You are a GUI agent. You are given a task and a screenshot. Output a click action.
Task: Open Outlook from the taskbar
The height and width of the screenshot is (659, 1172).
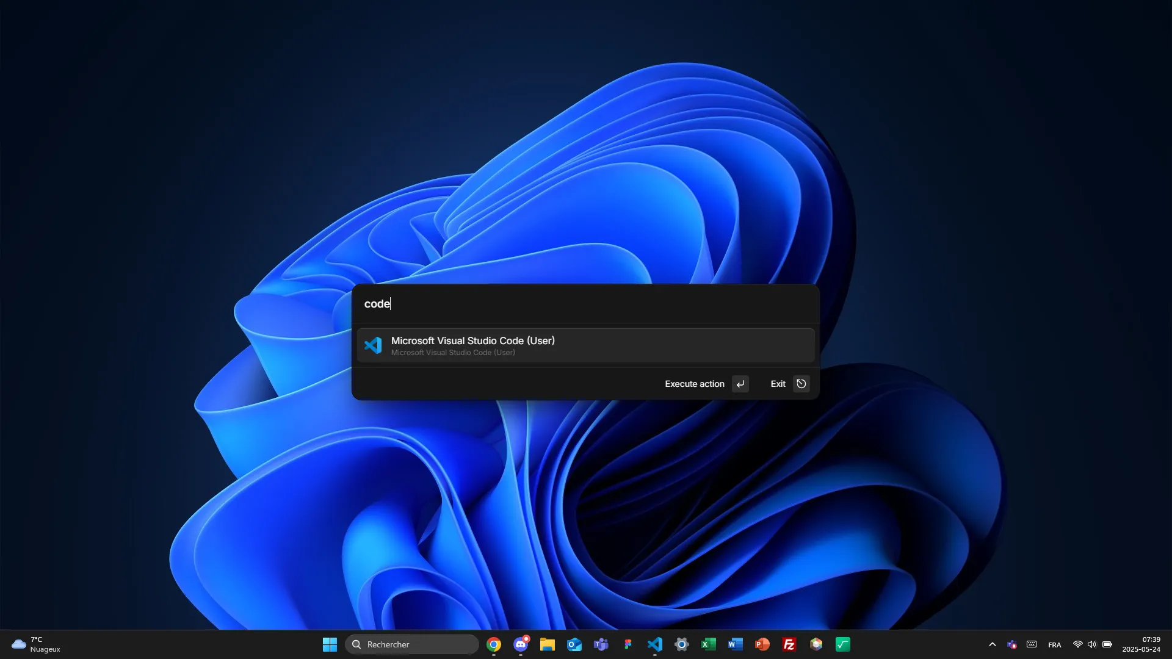574,644
